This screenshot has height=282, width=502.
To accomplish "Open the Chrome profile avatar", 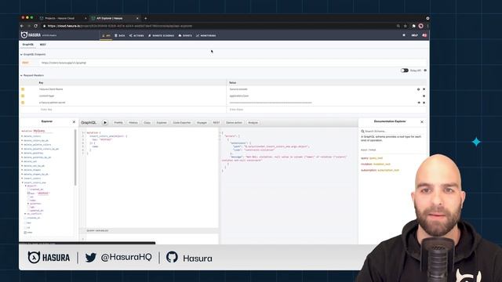I will pyautogui.click(x=420, y=26).
